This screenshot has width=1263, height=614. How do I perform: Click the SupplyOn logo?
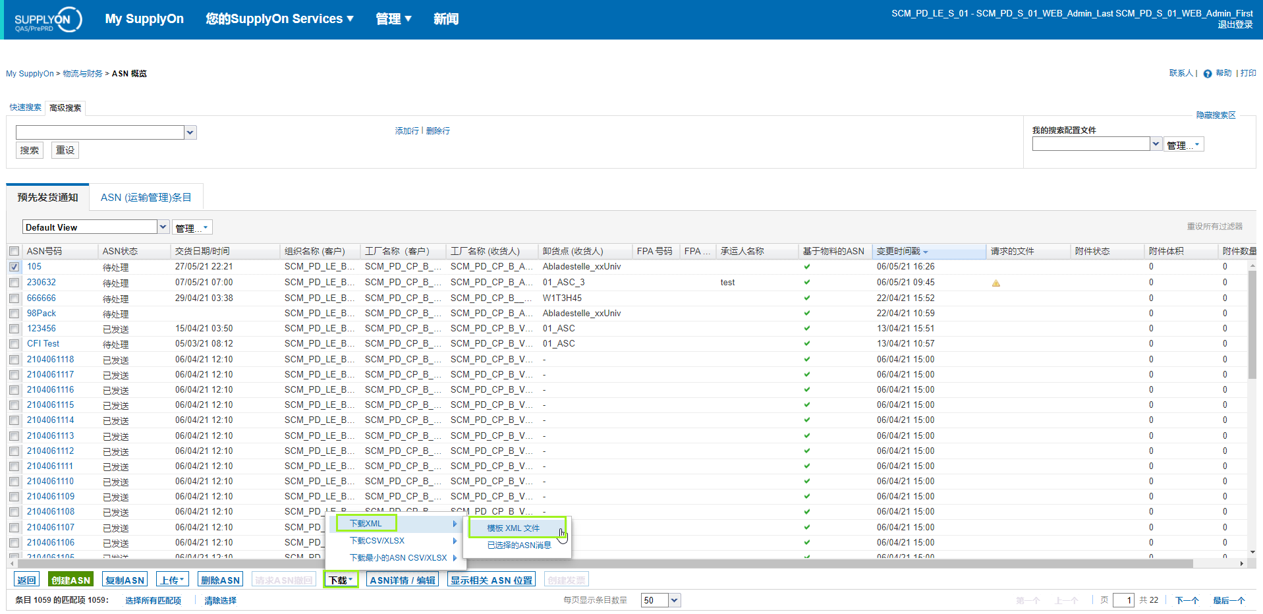(47, 20)
